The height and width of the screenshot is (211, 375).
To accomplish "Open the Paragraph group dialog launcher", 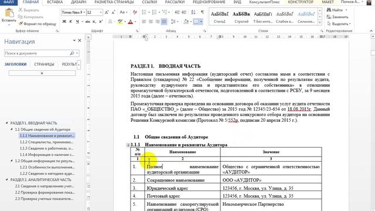I will (x=204, y=31).
